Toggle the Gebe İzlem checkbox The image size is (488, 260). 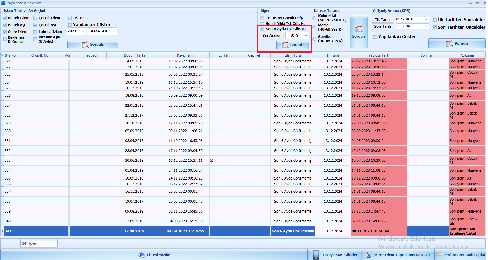tap(5, 32)
